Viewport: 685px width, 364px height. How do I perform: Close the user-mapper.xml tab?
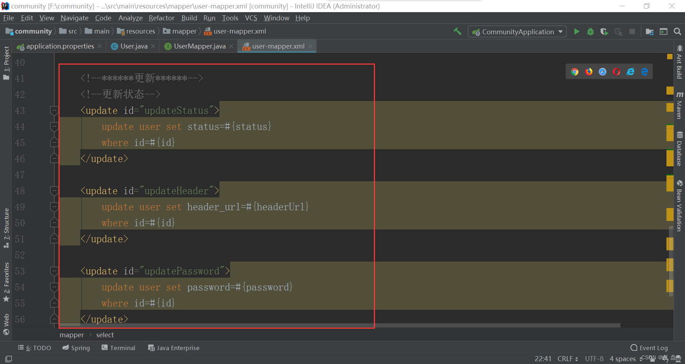click(310, 46)
